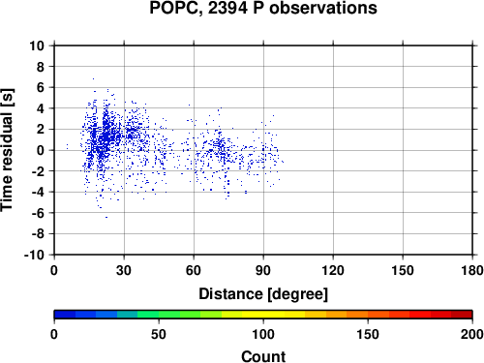
Task: Click the green colorbar segment near 50
Action: [x=159, y=315]
